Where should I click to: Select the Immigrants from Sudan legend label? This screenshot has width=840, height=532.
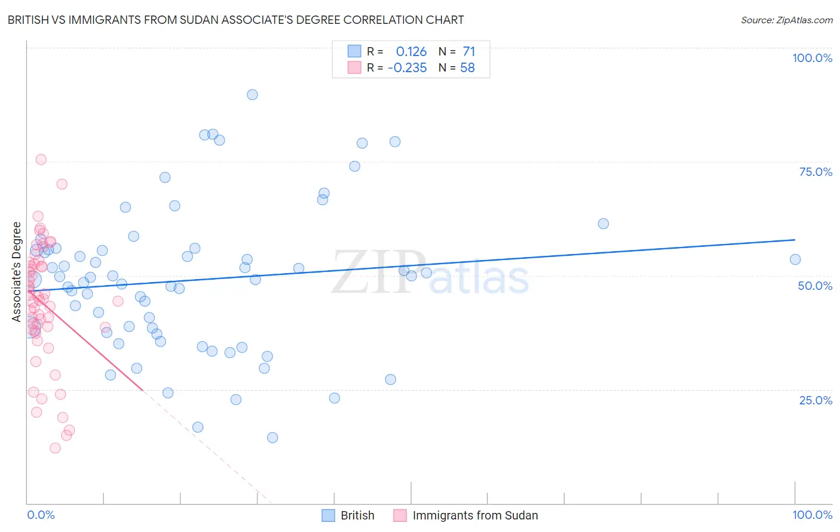475,515
